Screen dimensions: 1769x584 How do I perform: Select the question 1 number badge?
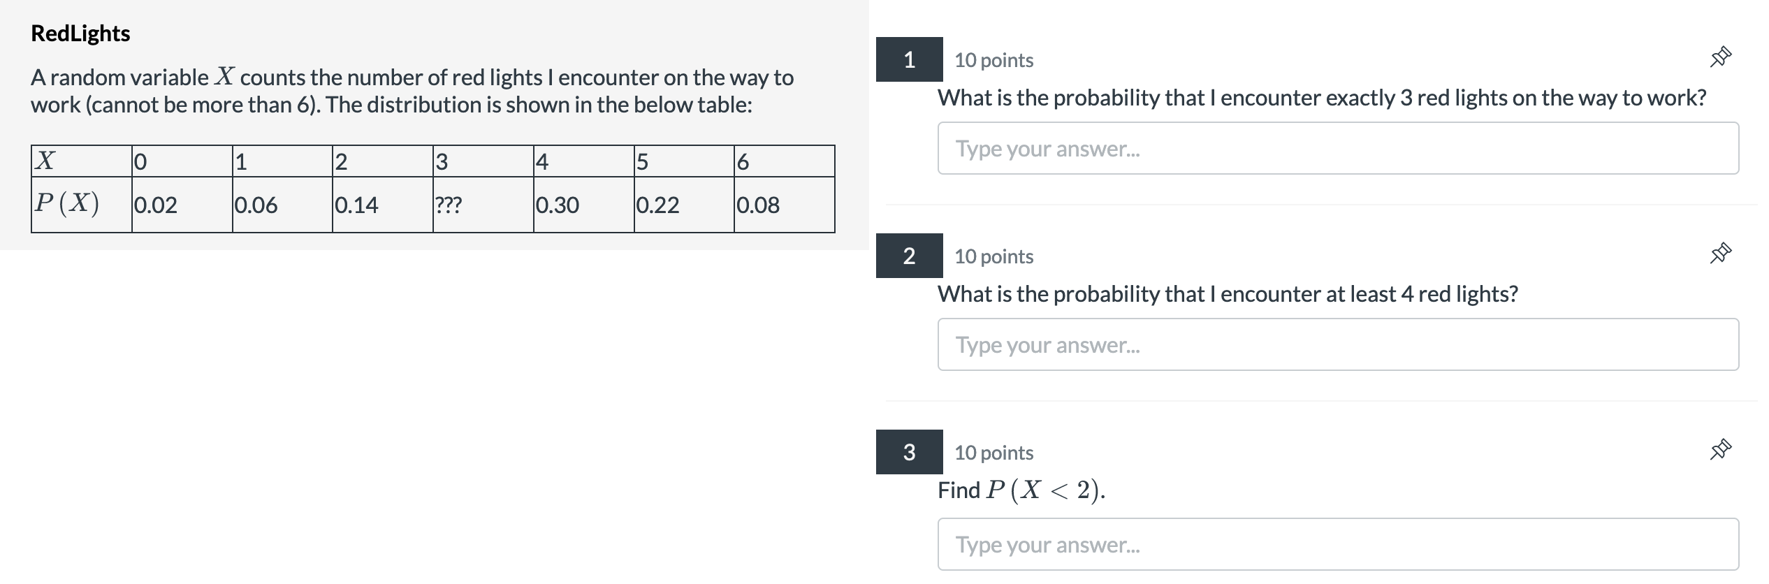pos(909,60)
